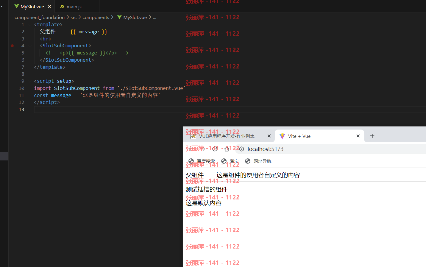This screenshot has width=426, height=267.
Task: Click the JS icon on main.js tab
Action: click(x=62, y=6)
